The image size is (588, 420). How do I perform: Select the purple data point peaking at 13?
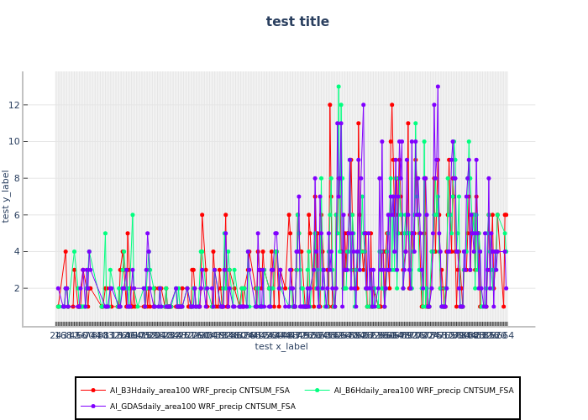pos(438,87)
